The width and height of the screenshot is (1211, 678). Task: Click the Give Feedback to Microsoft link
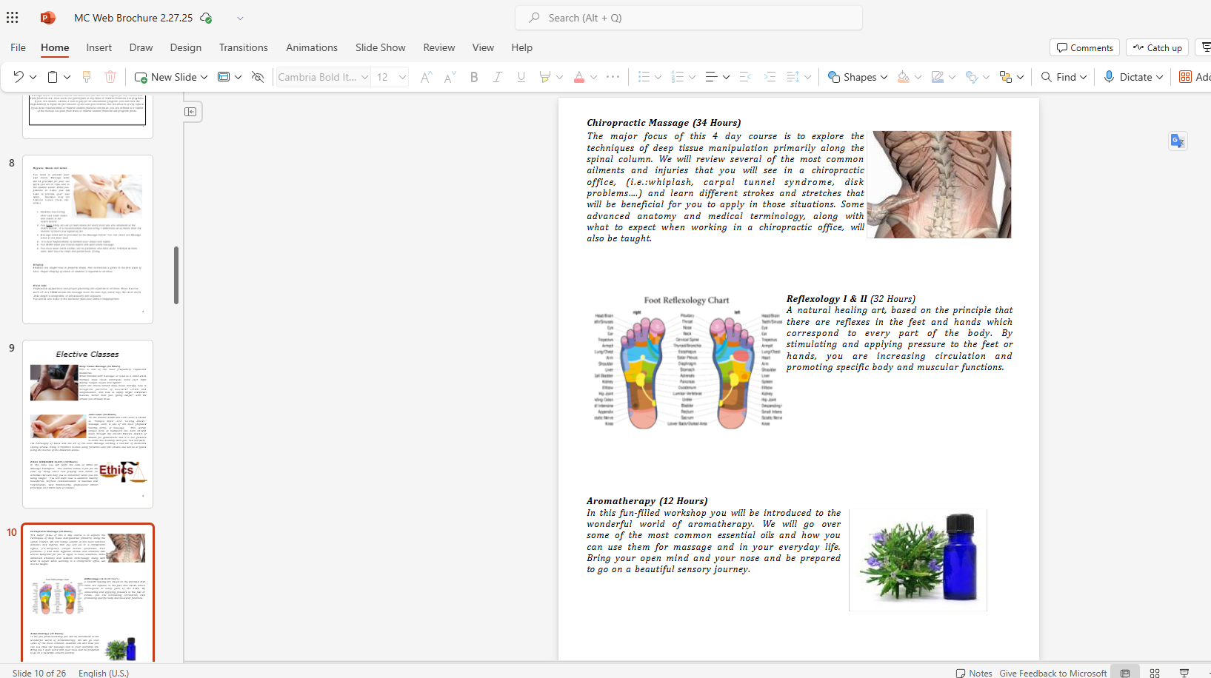[x=1052, y=673]
